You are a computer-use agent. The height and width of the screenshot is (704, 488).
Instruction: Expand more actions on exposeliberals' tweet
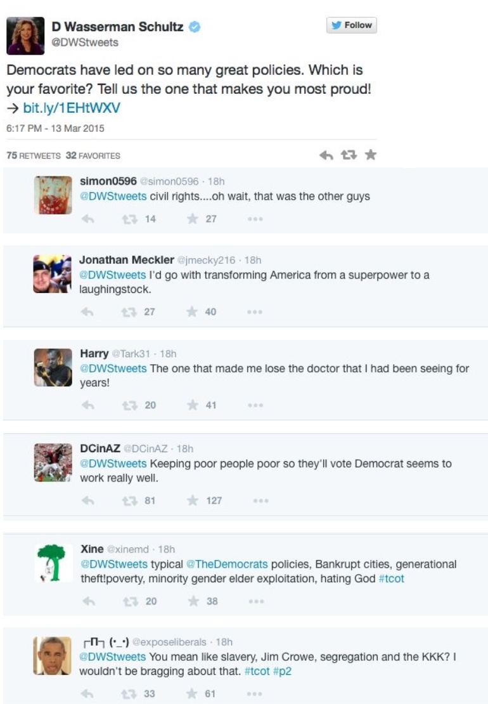tap(255, 694)
